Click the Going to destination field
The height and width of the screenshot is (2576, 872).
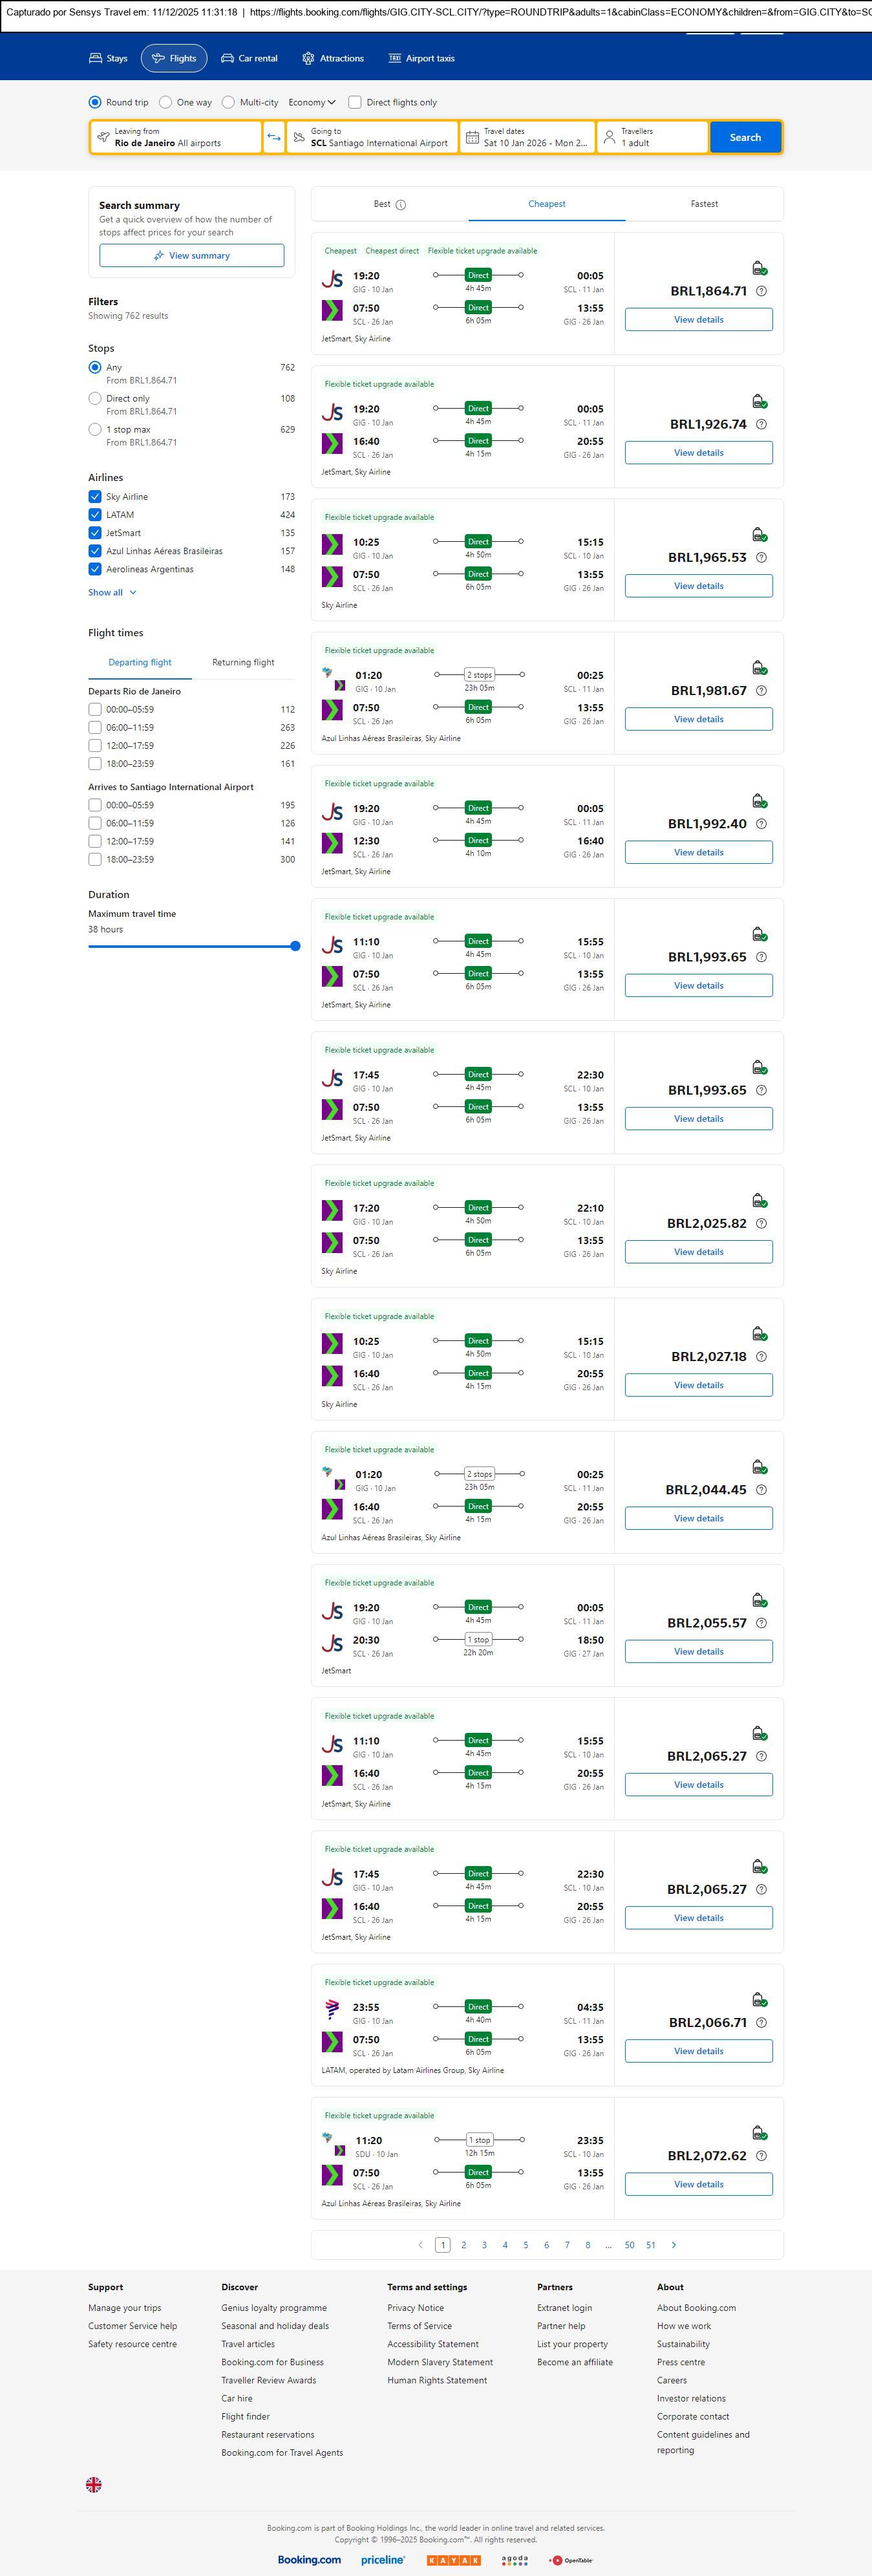(x=372, y=137)
